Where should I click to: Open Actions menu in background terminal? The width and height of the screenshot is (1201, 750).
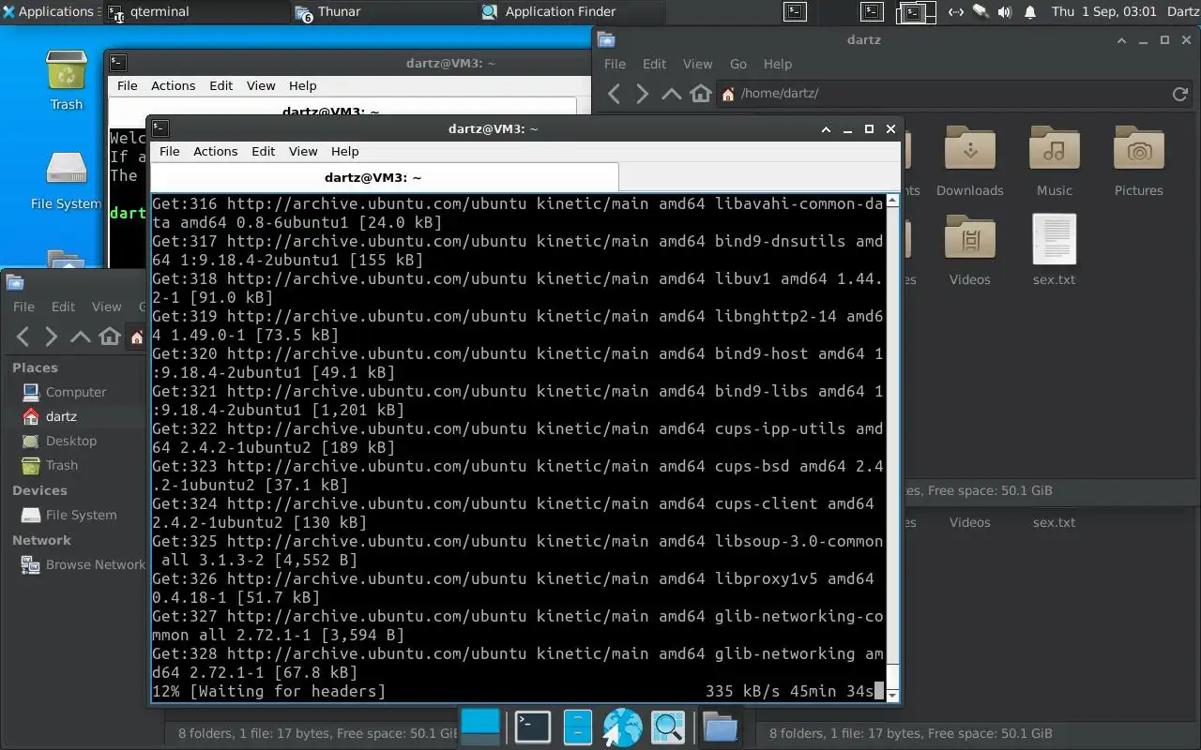coord(174,85)
